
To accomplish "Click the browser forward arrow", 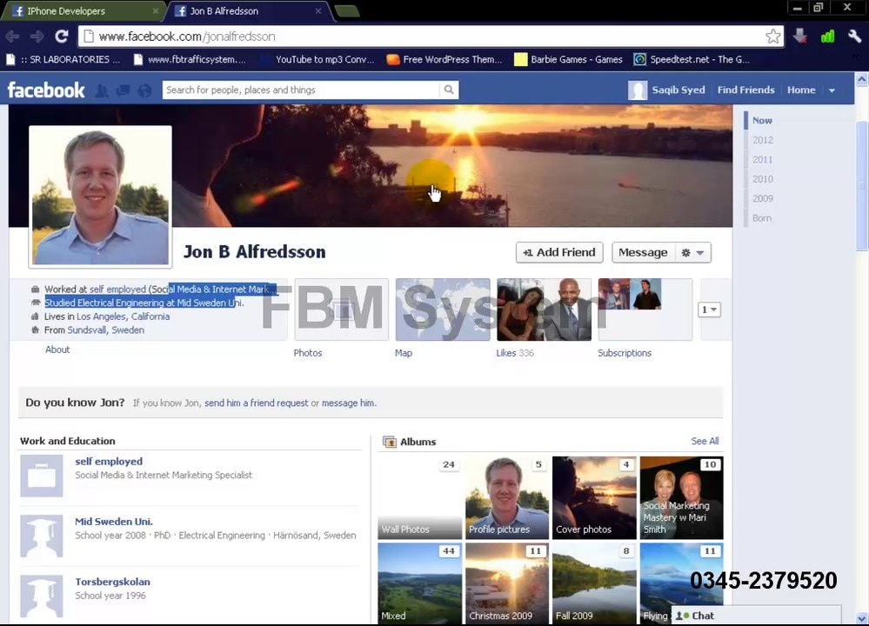I will click(x=37, y=37).
